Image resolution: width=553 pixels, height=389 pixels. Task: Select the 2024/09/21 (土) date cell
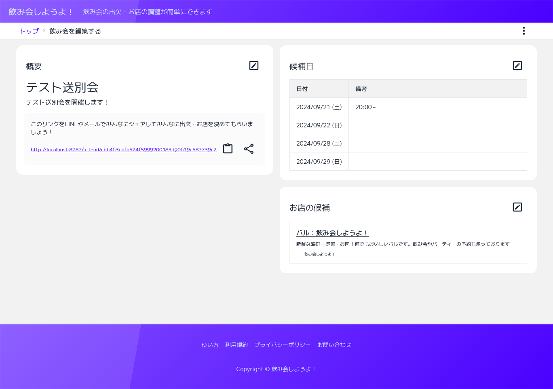[x=319, y=107]
